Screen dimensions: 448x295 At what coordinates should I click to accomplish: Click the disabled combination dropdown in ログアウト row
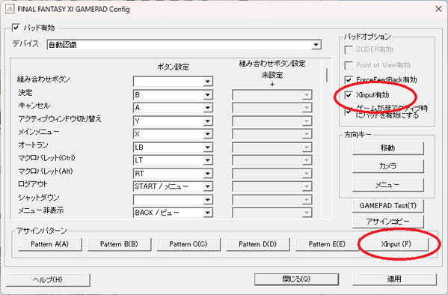pyautogui.click(x=272, y=186)
